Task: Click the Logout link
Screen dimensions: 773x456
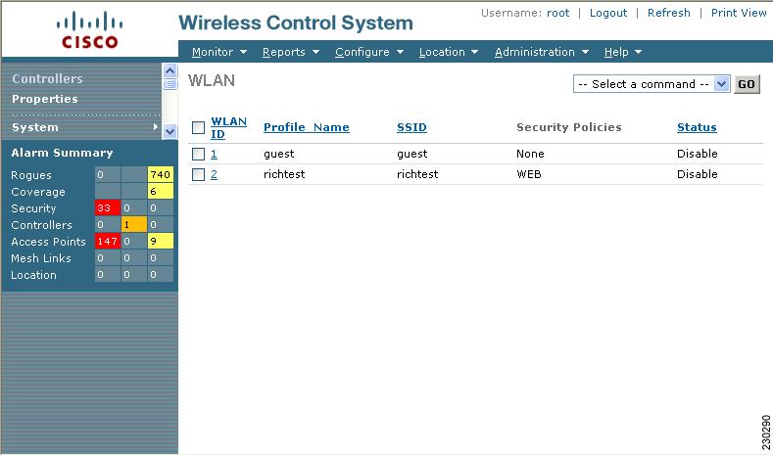Action: coord(608,13)
